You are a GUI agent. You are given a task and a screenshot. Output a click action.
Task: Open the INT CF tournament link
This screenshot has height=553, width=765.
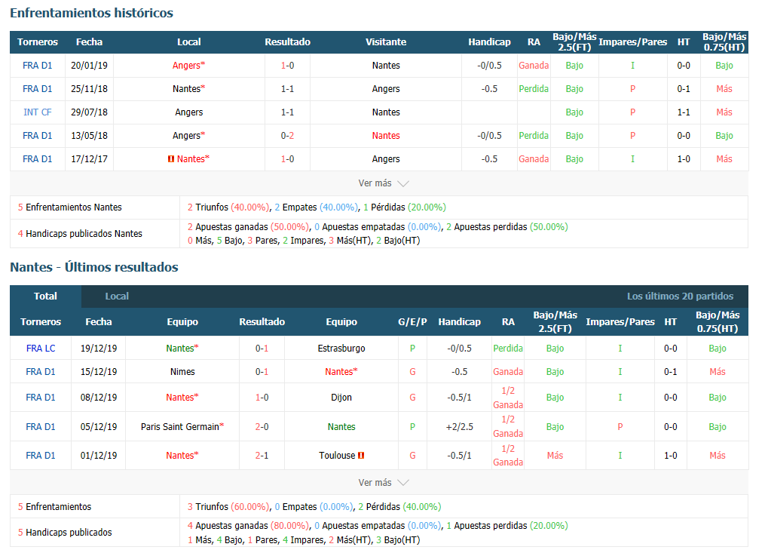37,112
